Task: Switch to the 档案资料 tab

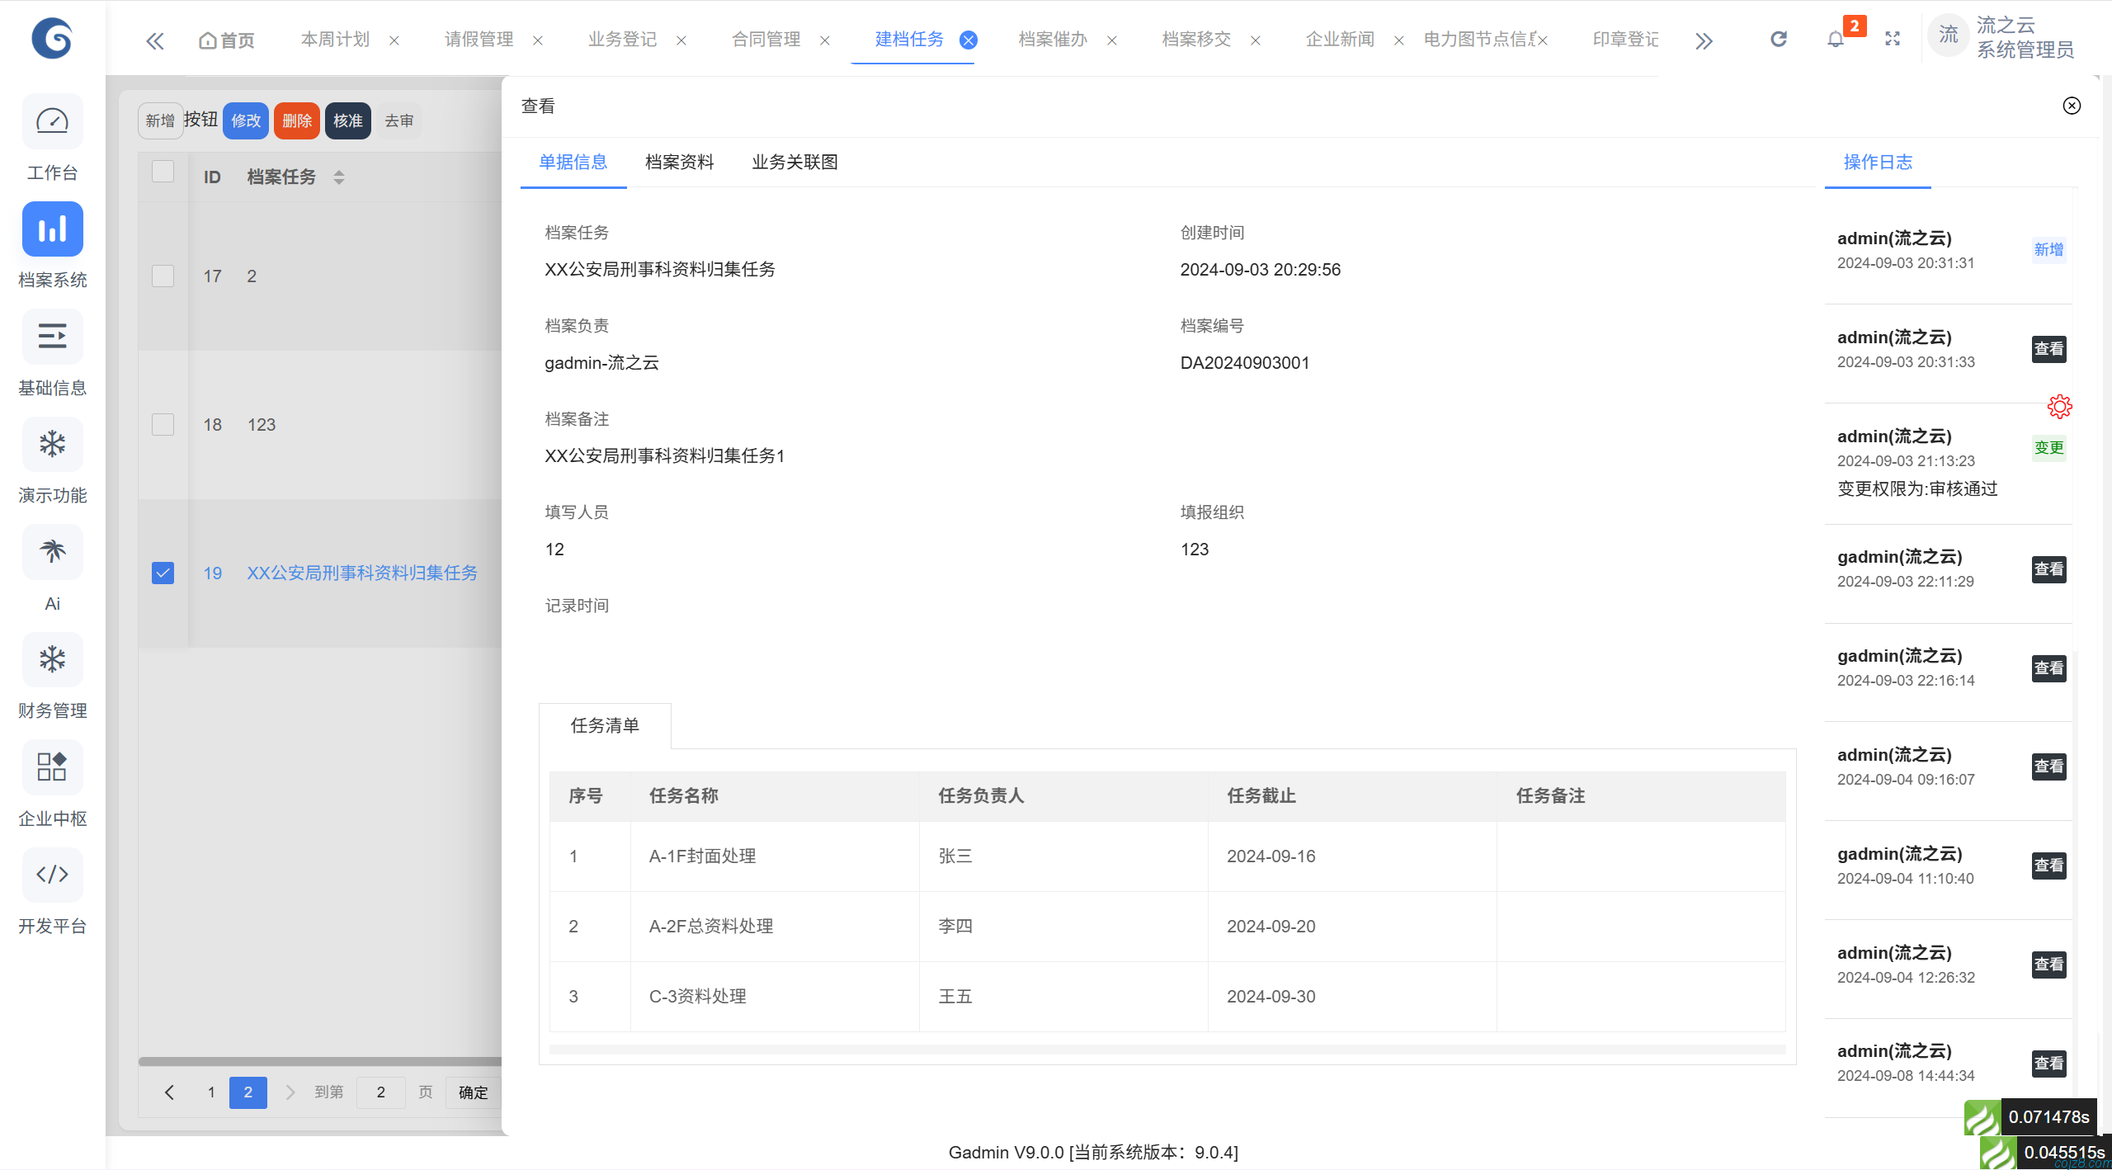Action: (678, 162)
